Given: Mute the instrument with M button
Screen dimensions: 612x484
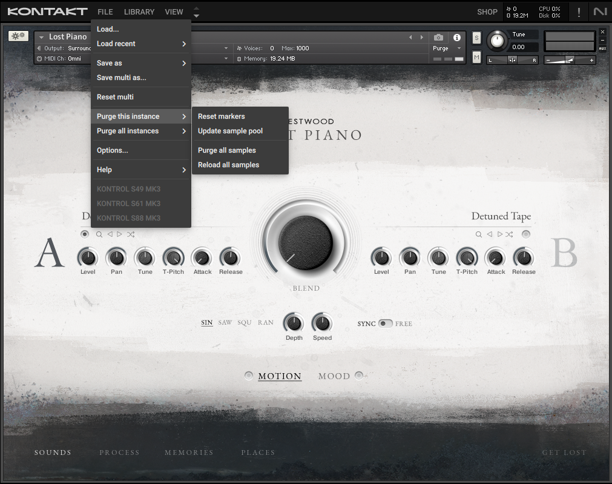Looking at the screenshot, I should [x=476, y=57].
